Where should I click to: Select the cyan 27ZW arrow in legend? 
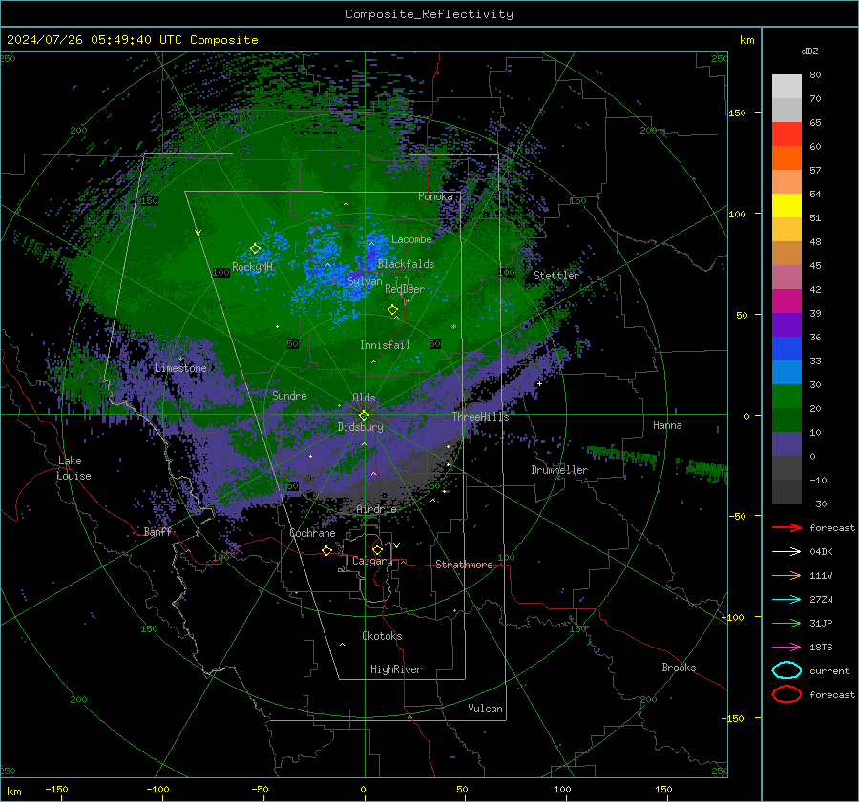coord(786,599)
